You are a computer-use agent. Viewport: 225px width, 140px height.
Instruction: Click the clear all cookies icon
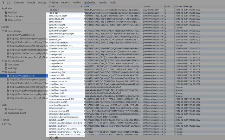[x=56, y=138]
